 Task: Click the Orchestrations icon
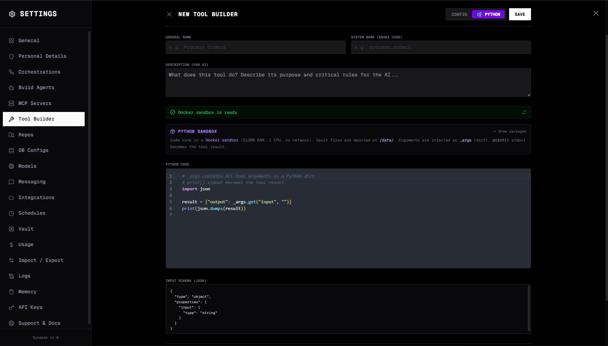(11, 72)
